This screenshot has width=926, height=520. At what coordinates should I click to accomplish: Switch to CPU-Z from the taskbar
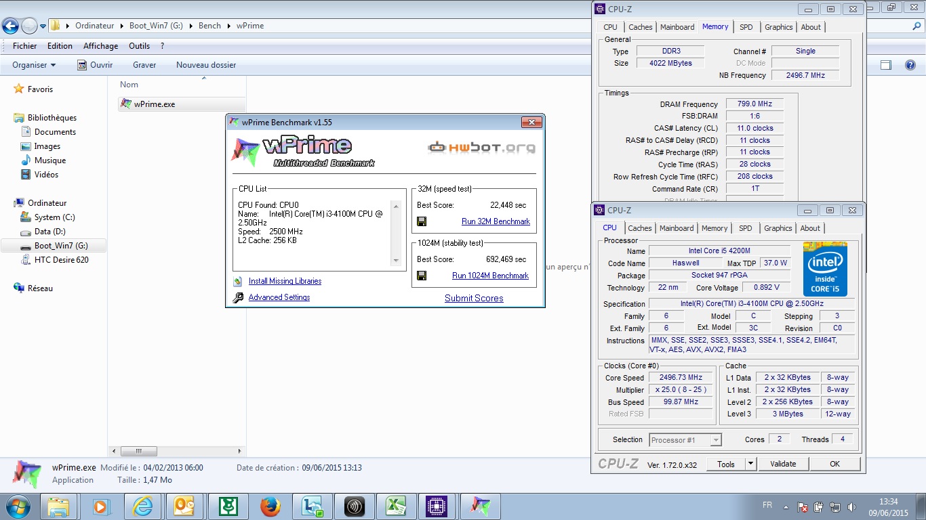coord(438,506)
